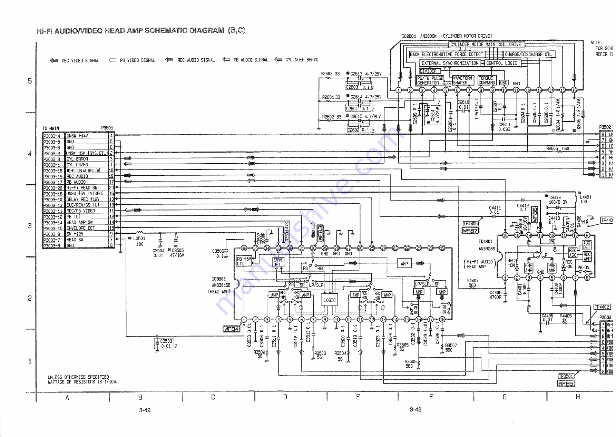This screenshot has width=616, height=437.
Task: Click the Hi-Fi DELAY REC (H) row
Action: (x=78, y=171)
